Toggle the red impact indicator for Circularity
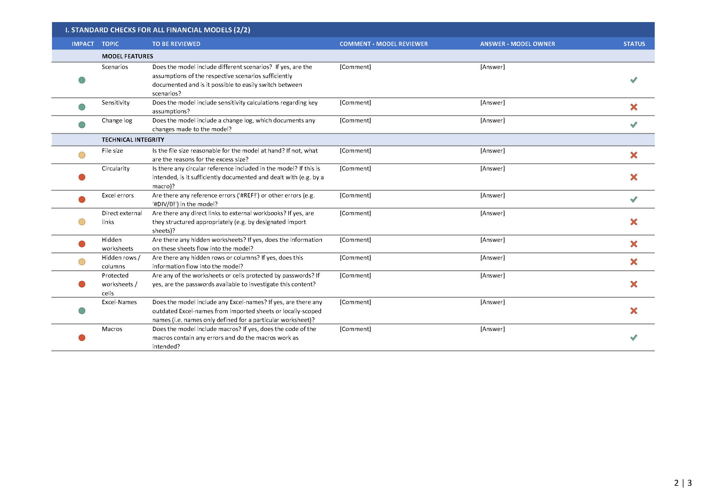 click(82, 177)
